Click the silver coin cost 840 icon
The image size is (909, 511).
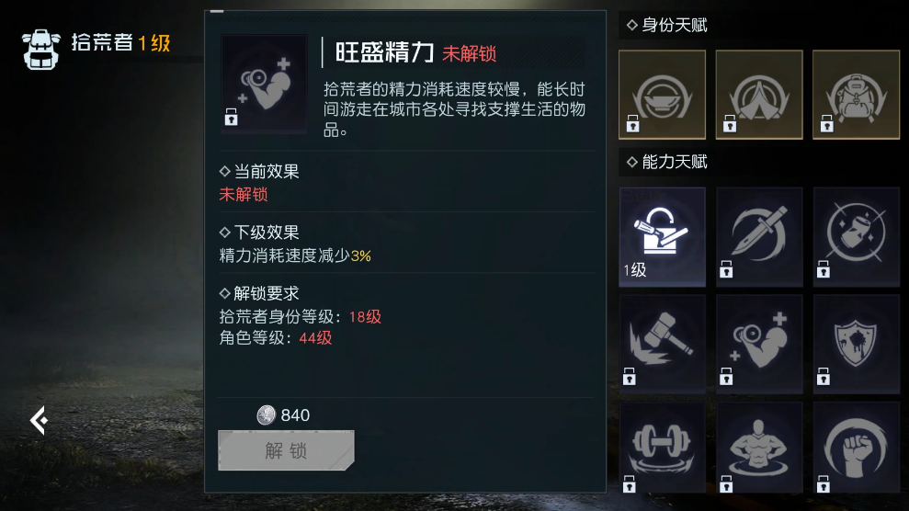[x=267, y=414]
